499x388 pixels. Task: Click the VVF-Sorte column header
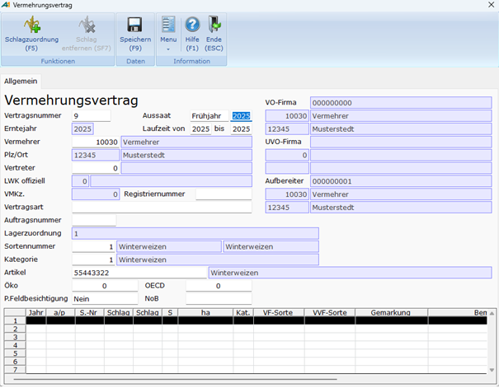coord(330,312)
